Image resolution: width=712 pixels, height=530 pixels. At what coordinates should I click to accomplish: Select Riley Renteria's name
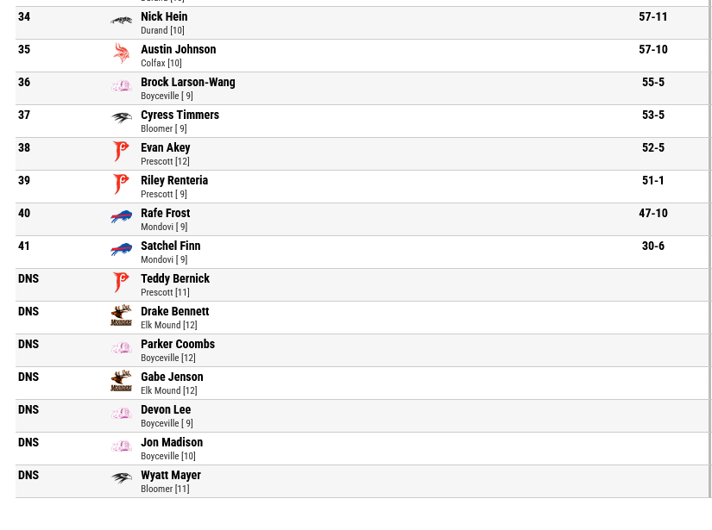(x=174, y=180)
